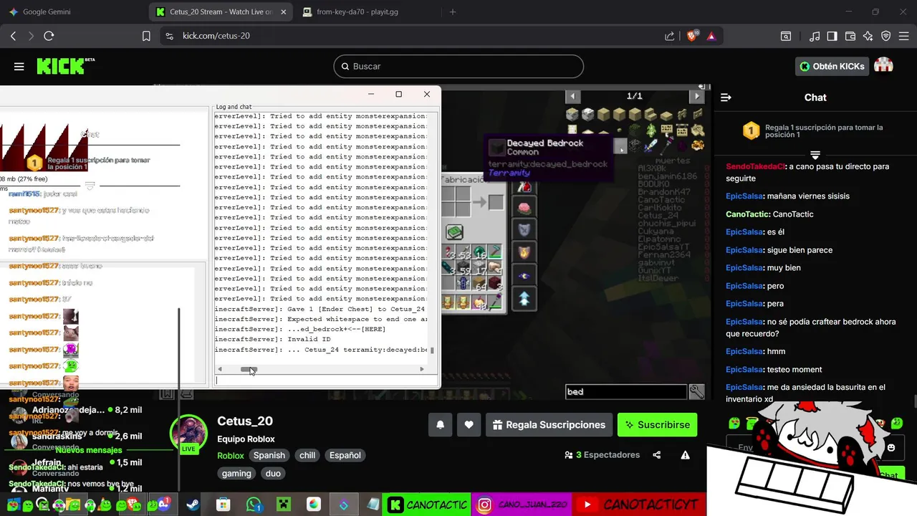This screenshot has height=516, width=917.
Task: Click the share stream icon
Action: (657, 455)
